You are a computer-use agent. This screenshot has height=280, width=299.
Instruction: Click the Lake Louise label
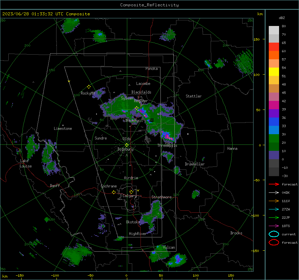(x=26, y=163)
